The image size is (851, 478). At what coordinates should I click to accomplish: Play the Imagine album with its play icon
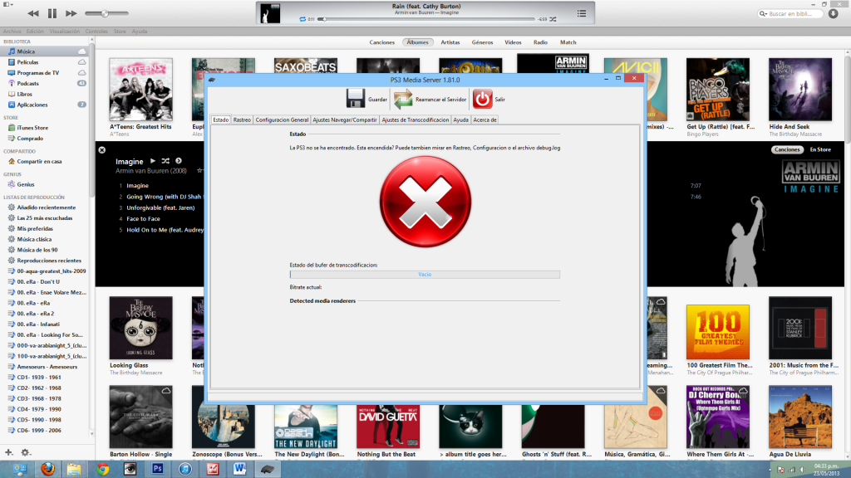(x=153, y=161)
